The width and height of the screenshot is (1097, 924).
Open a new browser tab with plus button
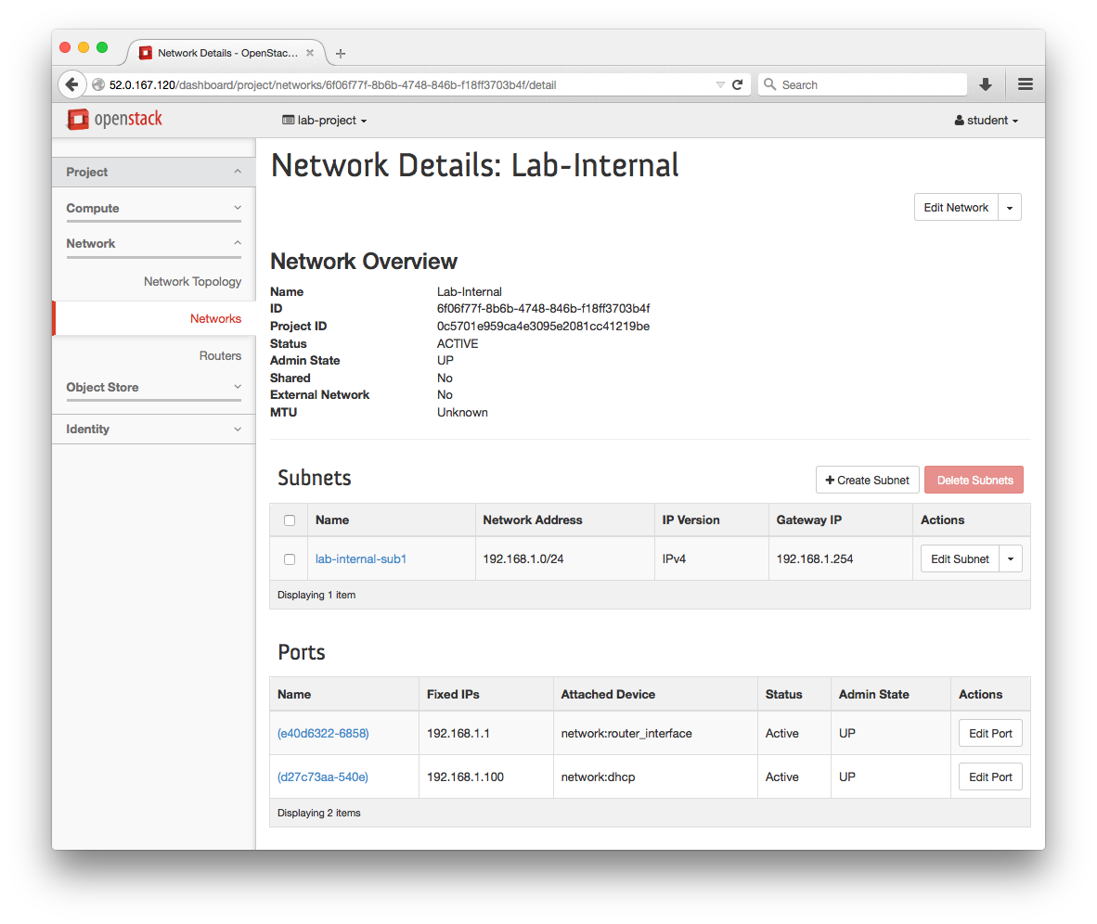pyautogui.click(x=340, y=53)
